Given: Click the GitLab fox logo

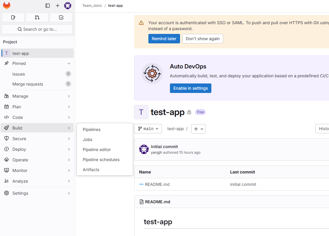Looking at the screenshot, I should (x=7, y=6).
